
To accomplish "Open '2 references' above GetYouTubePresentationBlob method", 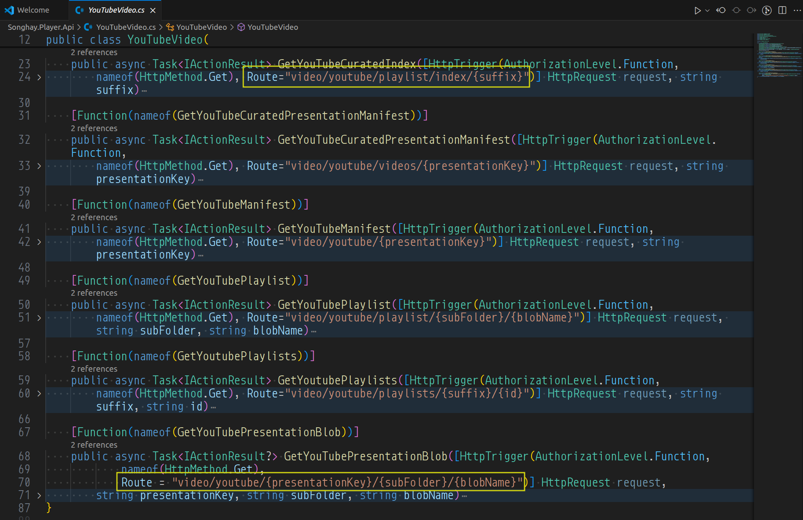I will click(x=94, y=445).
